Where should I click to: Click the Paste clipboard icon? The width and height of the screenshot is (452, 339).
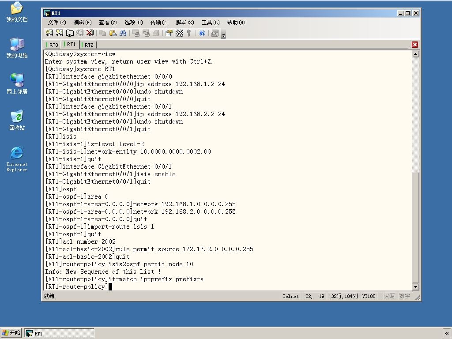pyautogui.click(x=113, y=33)
